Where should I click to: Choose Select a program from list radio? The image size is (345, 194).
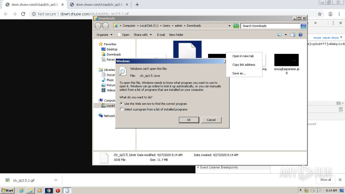[x=122, y=109]
